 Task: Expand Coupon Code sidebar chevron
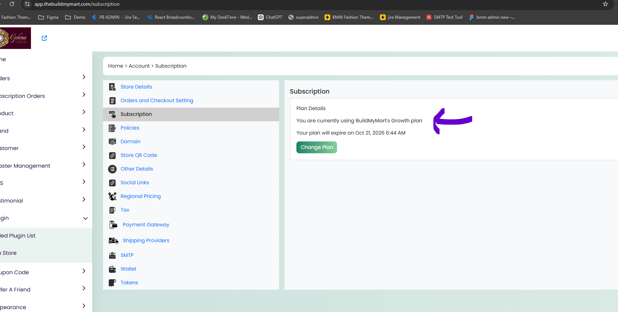pos(84,271)
